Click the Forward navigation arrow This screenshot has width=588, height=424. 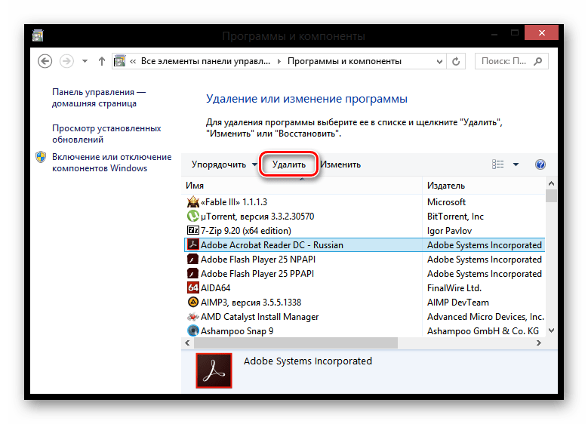(x=66, y=61)
